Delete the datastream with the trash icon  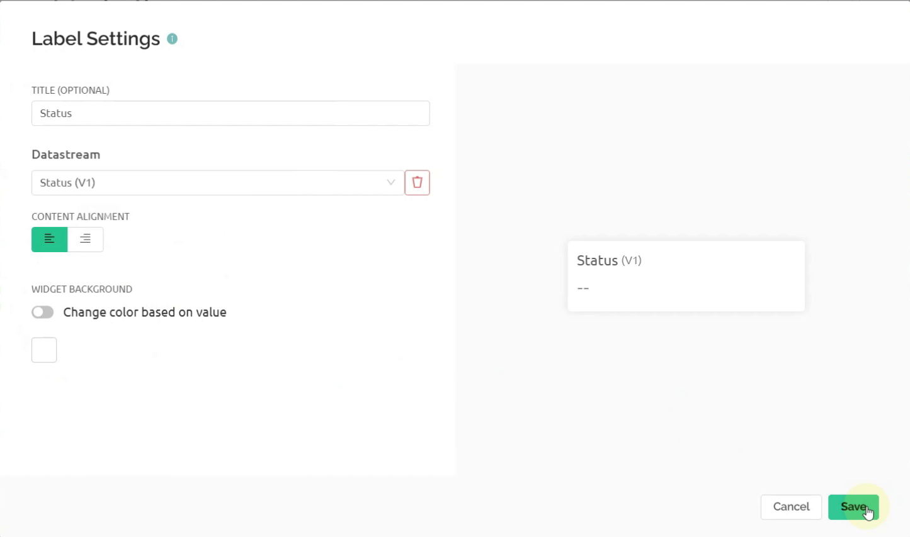tap(417, 182)
